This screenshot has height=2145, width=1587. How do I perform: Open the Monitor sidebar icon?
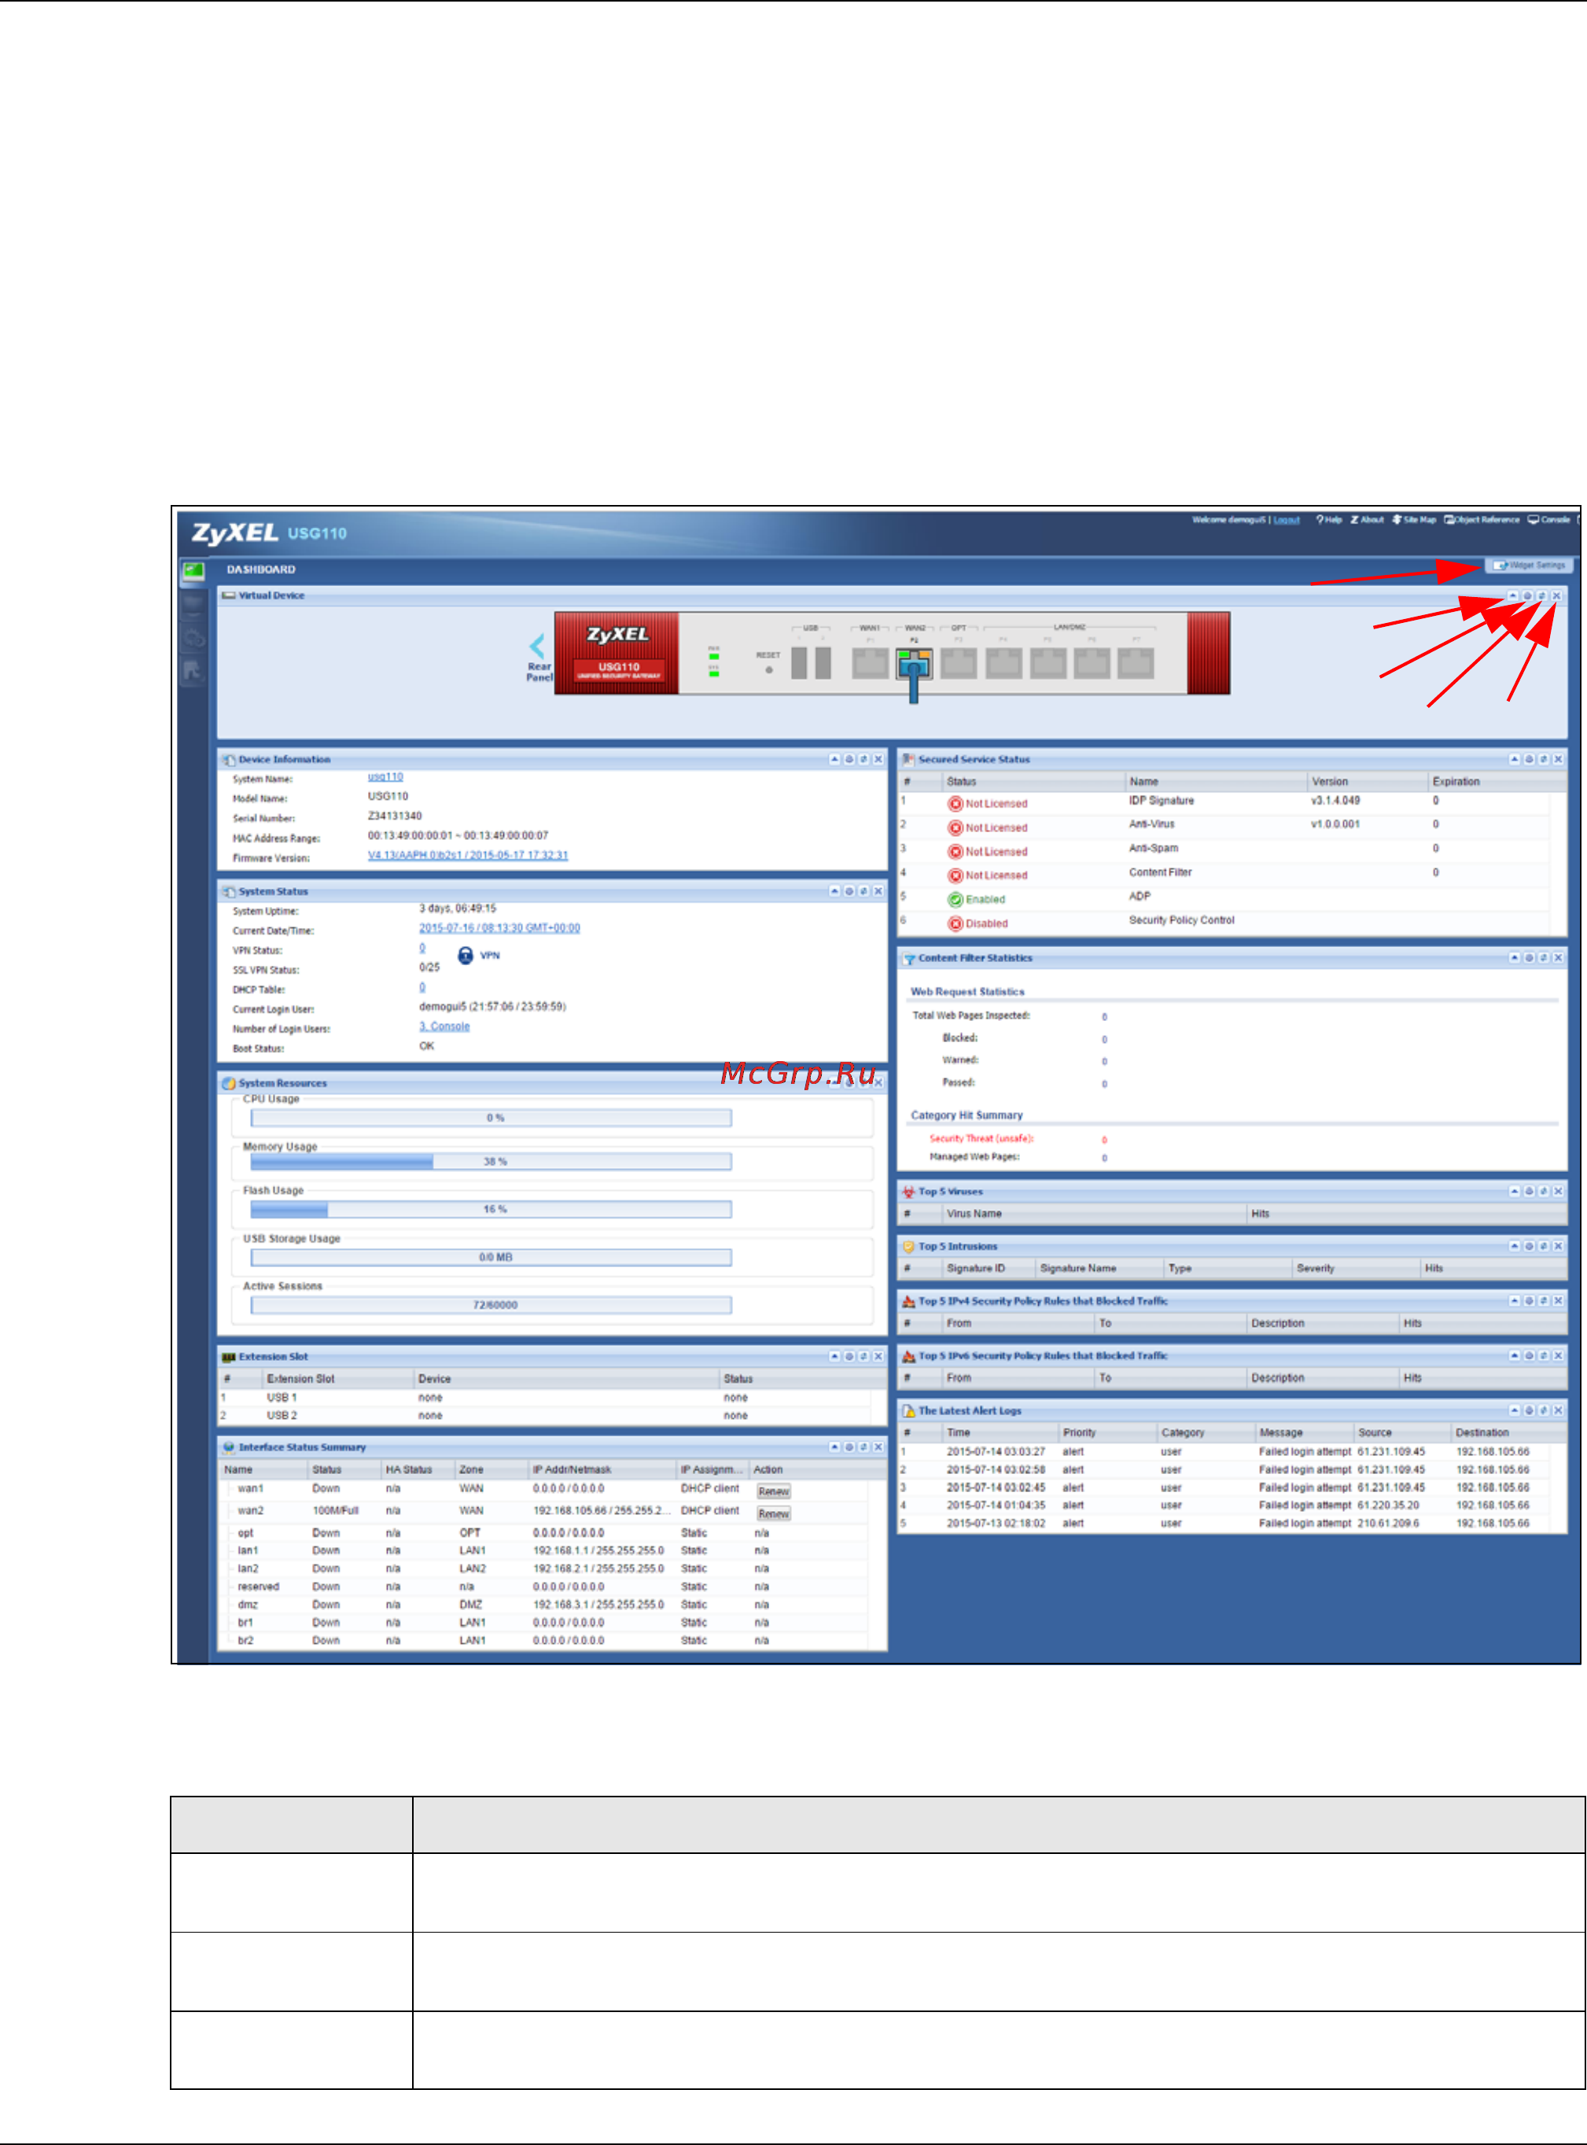[193, 604]
